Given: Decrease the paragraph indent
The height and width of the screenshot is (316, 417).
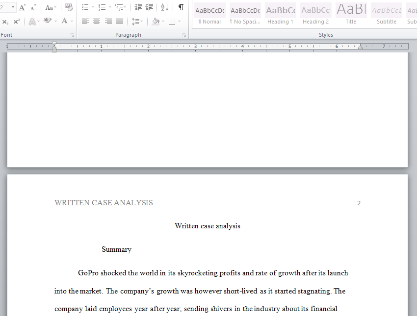Looking at the screenshot, I should 138,7.
